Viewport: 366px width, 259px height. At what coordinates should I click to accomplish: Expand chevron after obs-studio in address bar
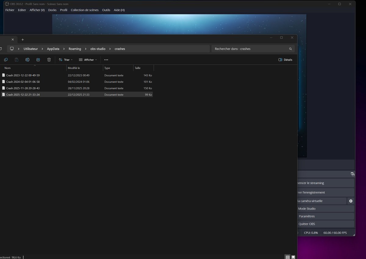110,49
